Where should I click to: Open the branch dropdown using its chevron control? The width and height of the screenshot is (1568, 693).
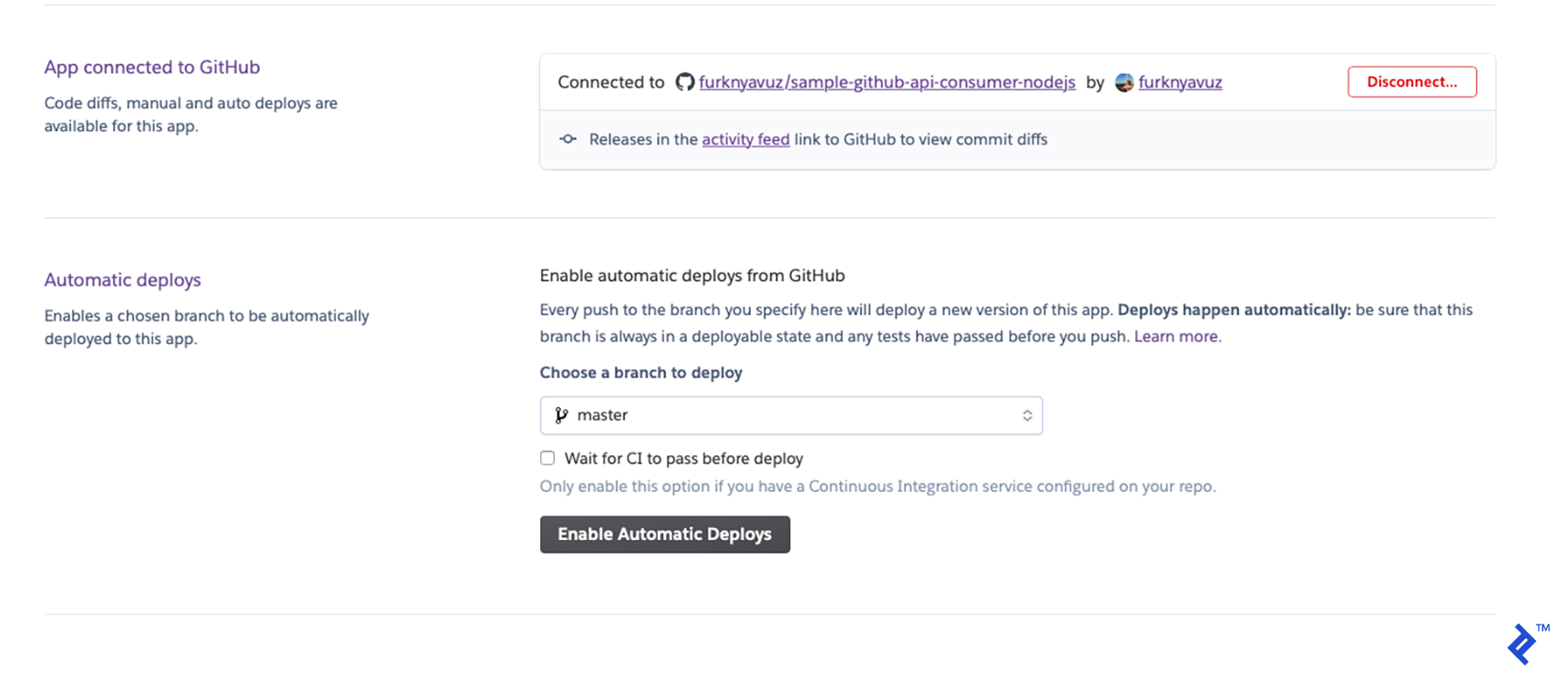[1030, 415]
